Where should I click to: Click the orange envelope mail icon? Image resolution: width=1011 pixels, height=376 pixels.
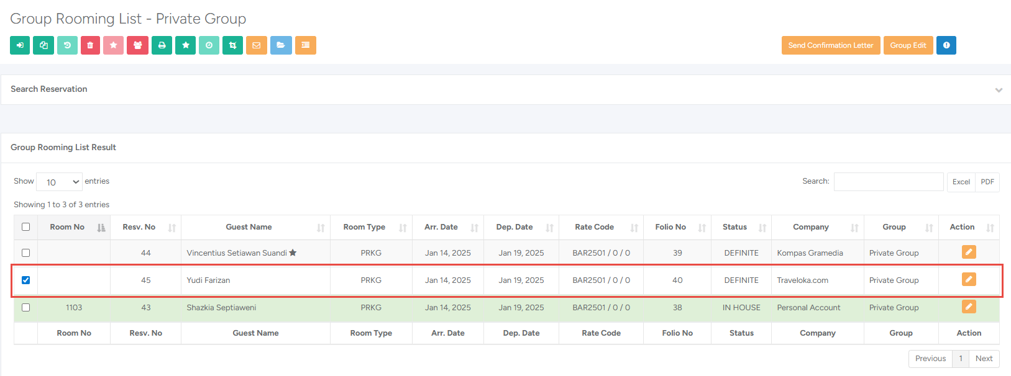pos(256,45)
